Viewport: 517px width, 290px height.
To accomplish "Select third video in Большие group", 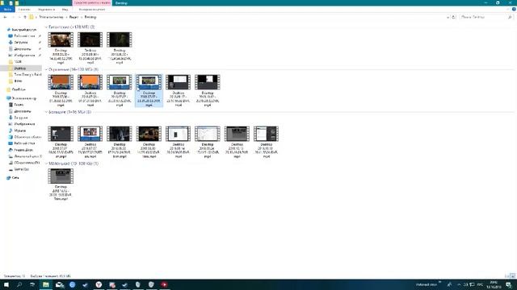I will [120, 142].
